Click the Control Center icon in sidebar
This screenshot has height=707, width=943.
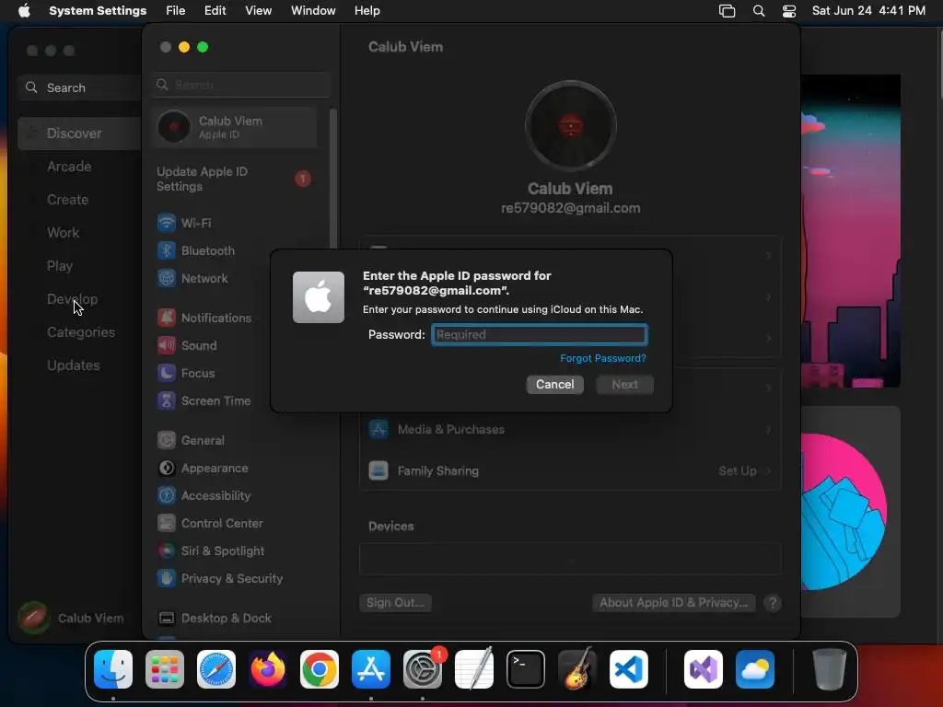[167, 523]
